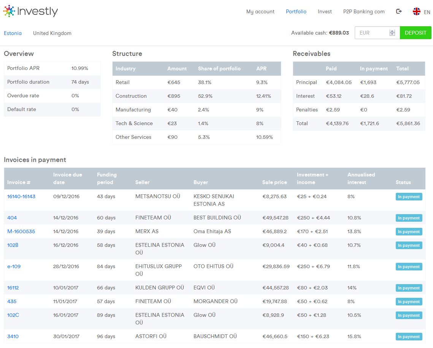Image resolution: width=433 pixels, height=348 pixels.
Task: Click the Funding period column header
Action: click(x=107, y=178)
